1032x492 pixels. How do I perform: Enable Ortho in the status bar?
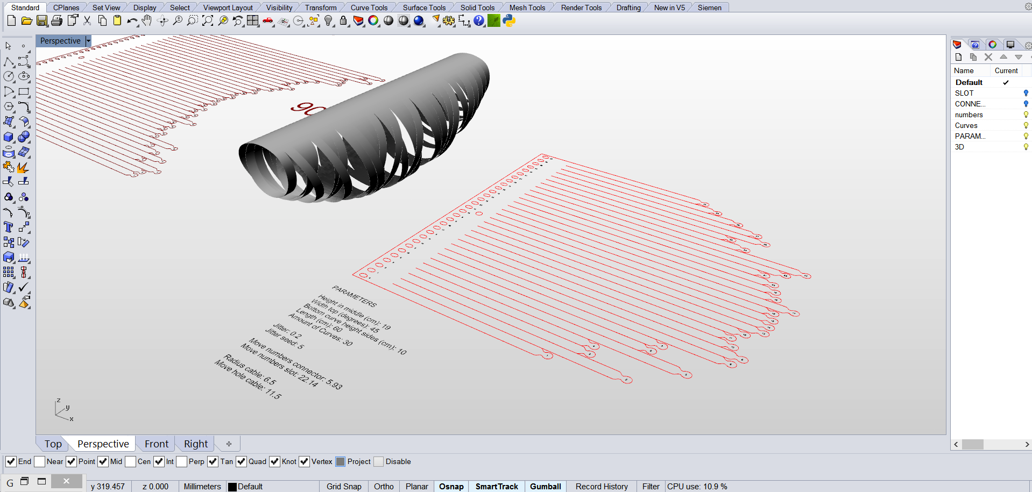(x=383, y=486)
